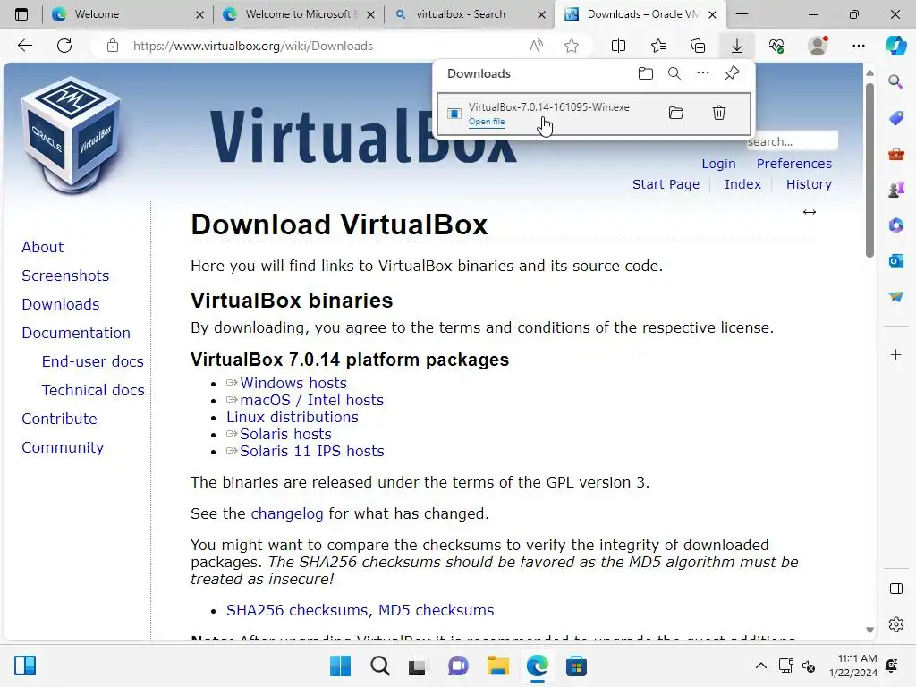Open Favorites list icon
The width and height of the screenshot is (916, 687).
click(658, 46)
